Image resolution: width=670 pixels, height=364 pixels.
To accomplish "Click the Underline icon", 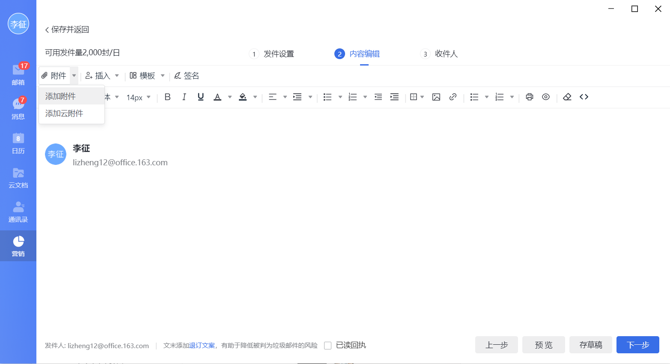I will (x=200, y=97).
